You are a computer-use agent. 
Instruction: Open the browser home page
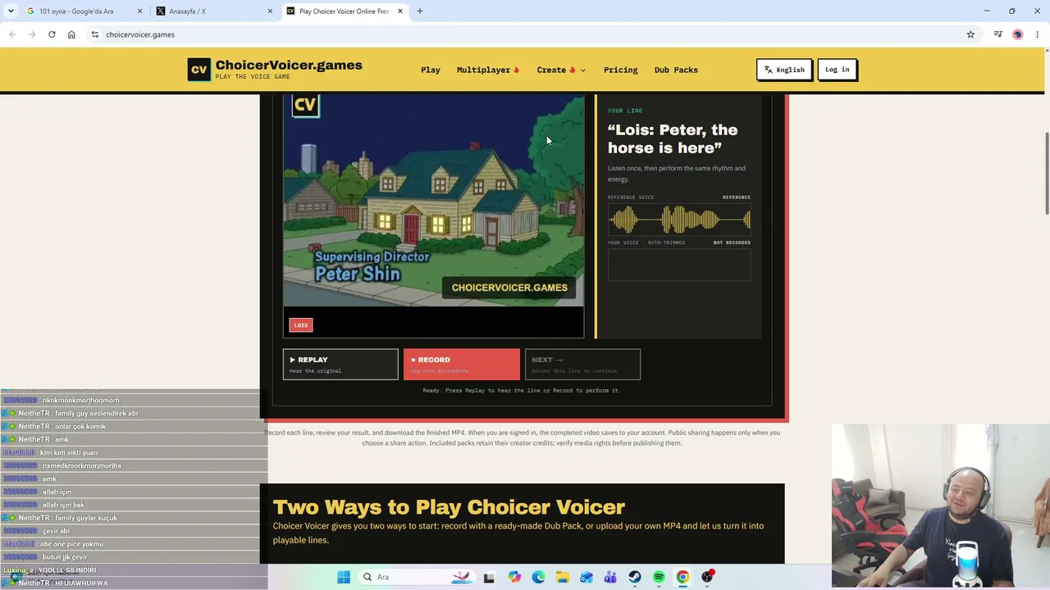tap(71, 34)
